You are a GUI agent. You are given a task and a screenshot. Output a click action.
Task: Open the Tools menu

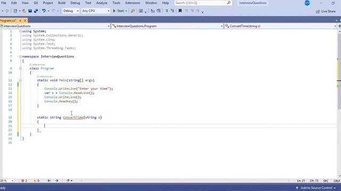(x=116, y=3)
